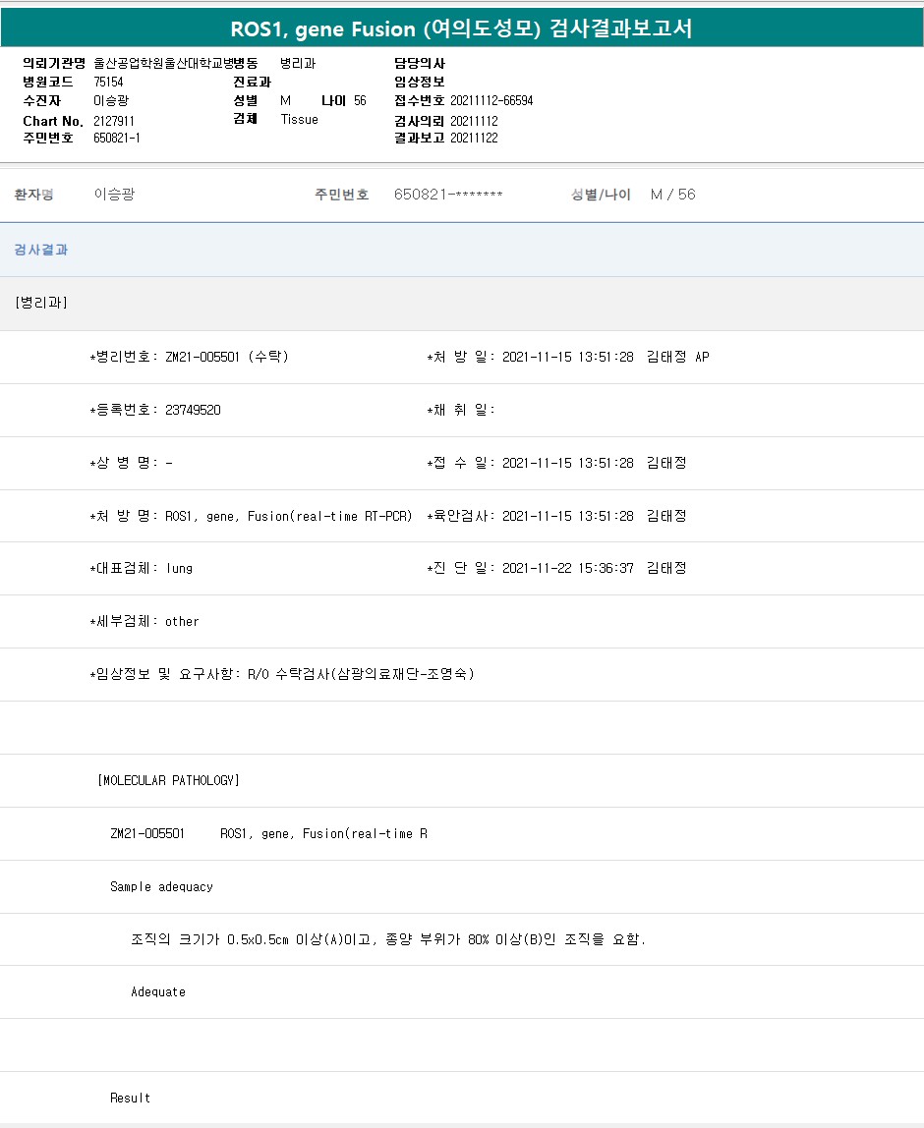Screen dimensions: 924x1128
Task: Select the 접수일 2021-11-15 13:51:28 entry
Action: [x=557, y=464]
